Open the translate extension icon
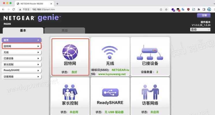Viewport: 215px width, 115px height. 183,9
